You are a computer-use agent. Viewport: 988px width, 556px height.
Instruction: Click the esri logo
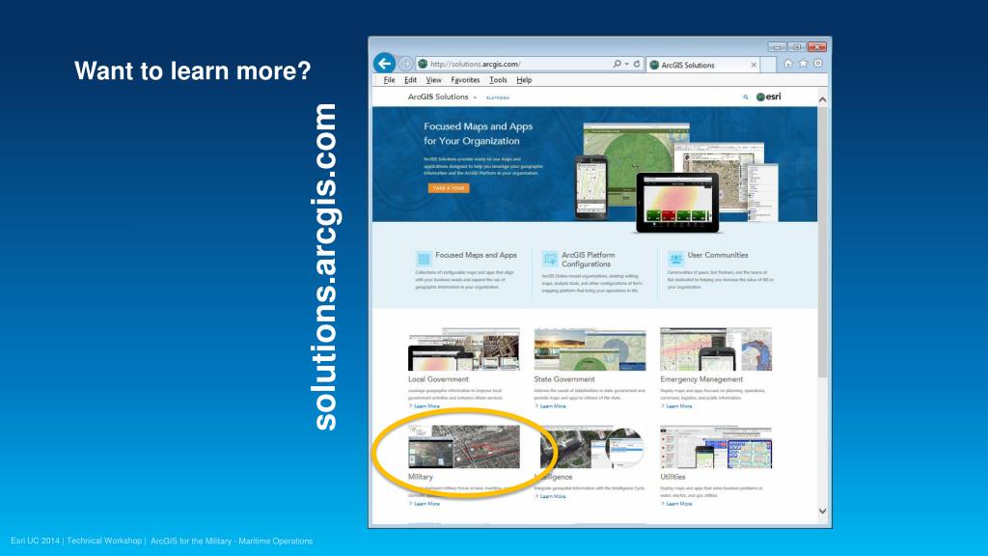[x=769, y=97]
